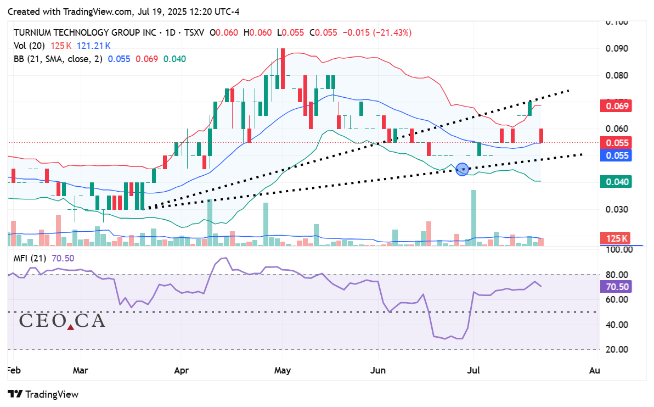Select the high value H0.060
The width and height of the screenshot is (654, 407).
257,32
